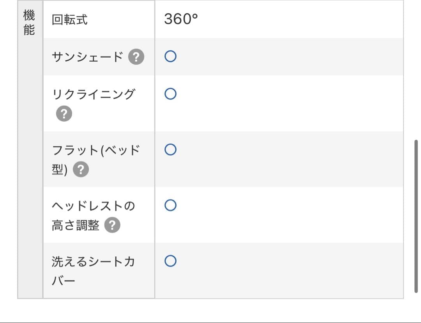Select the 360° value text

click(x=181, y=19)
